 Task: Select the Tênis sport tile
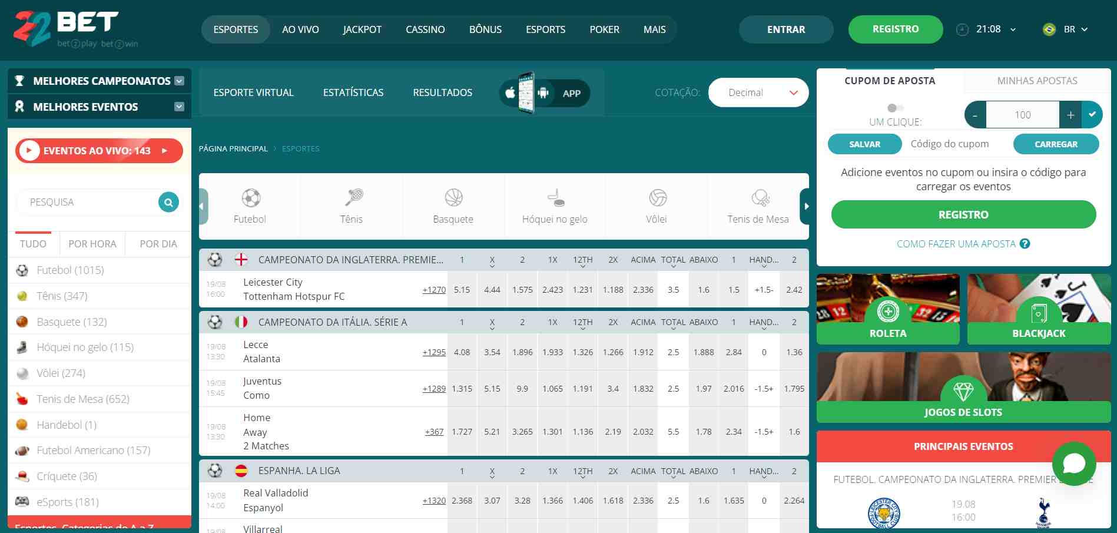(x=352, y=206)
